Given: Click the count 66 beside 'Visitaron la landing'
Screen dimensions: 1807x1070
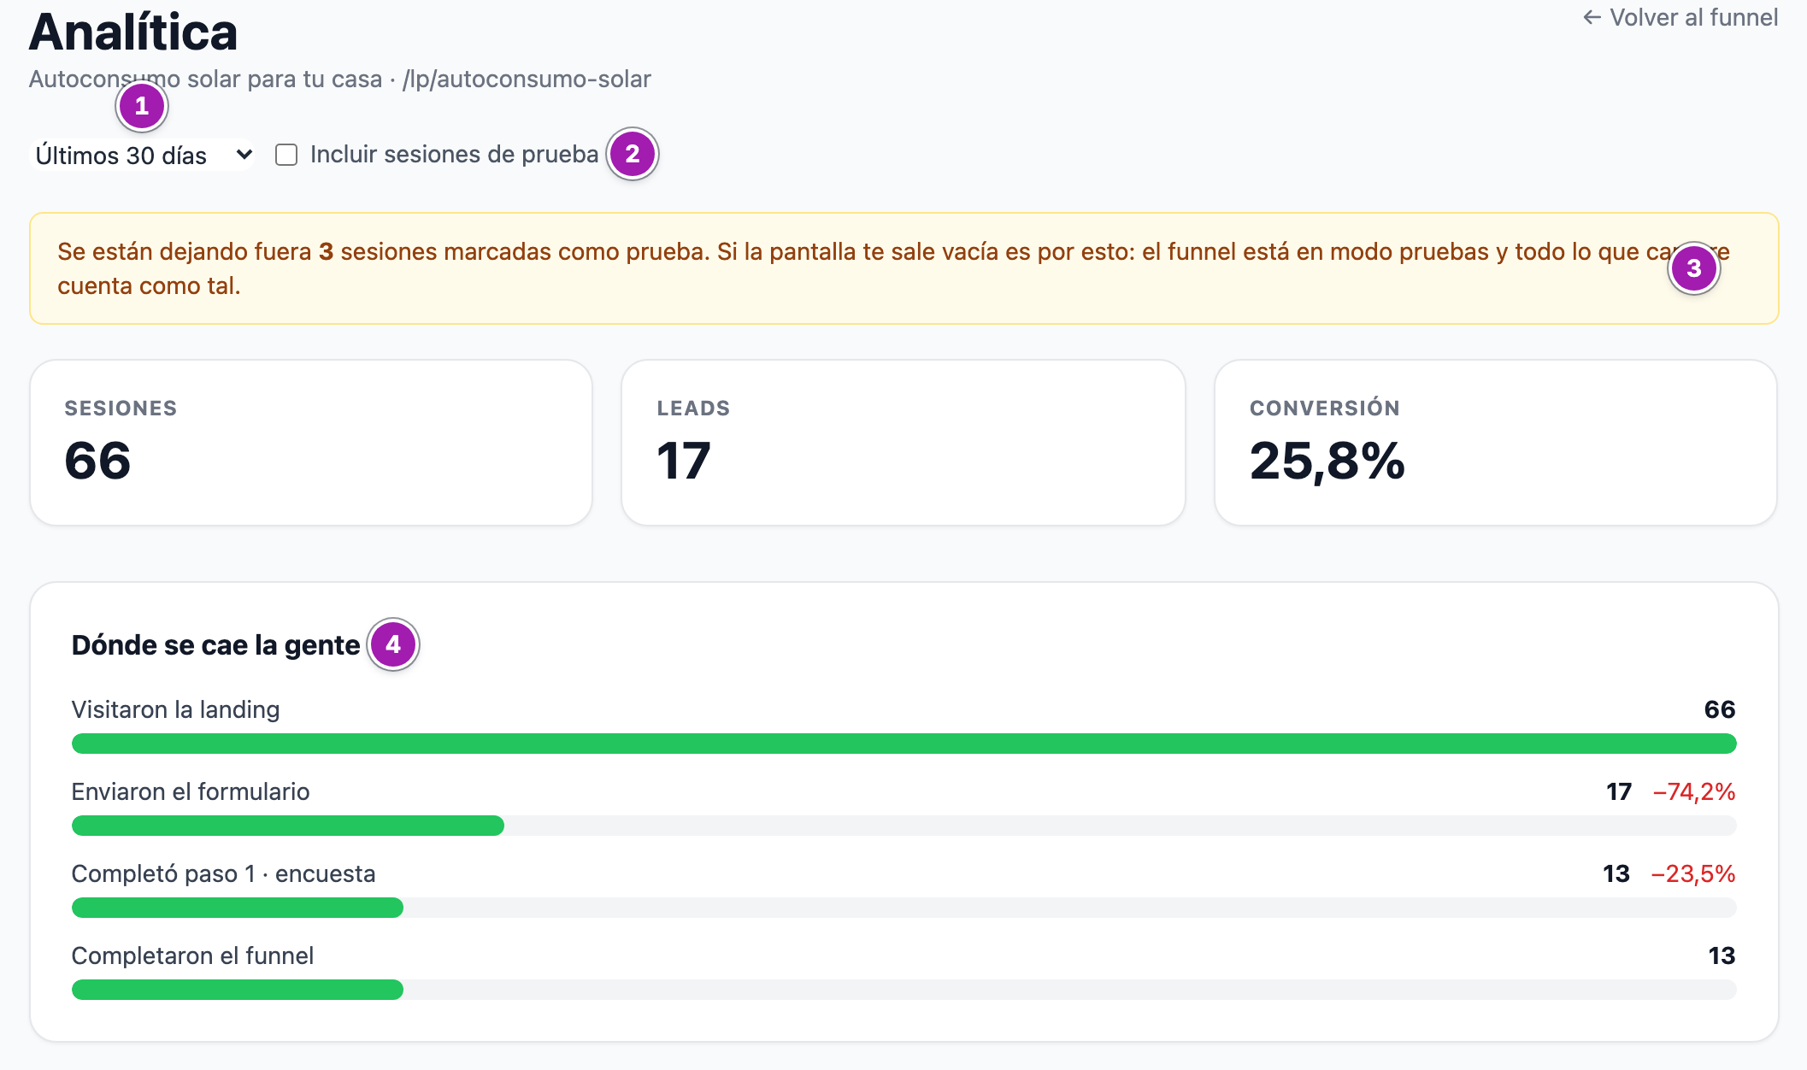Looking at the screenshot, I should 1719,709.
